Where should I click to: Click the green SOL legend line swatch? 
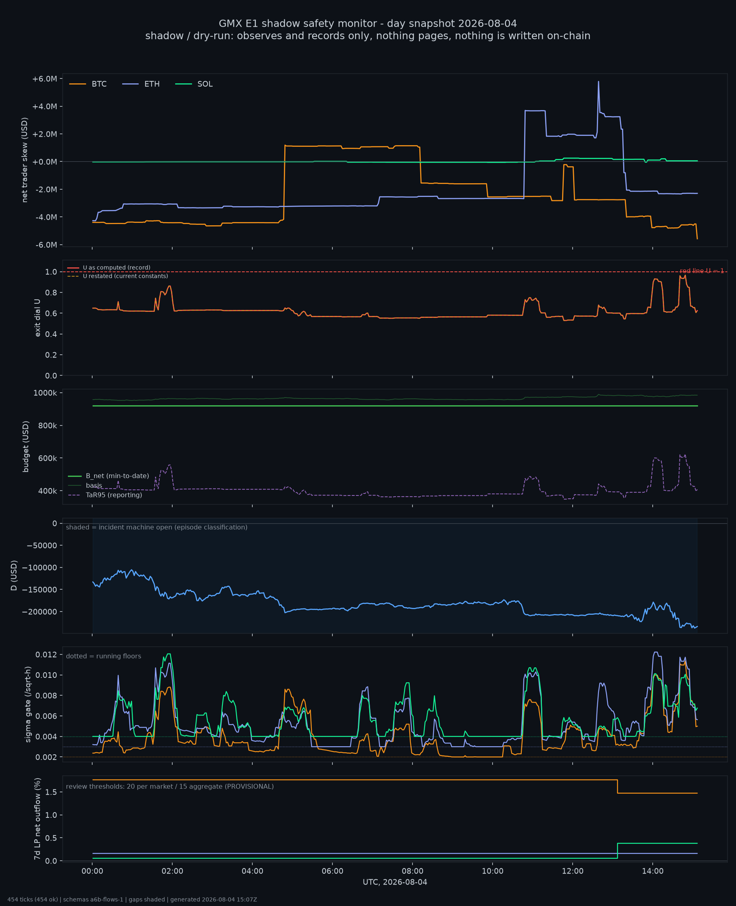point(184,84)
